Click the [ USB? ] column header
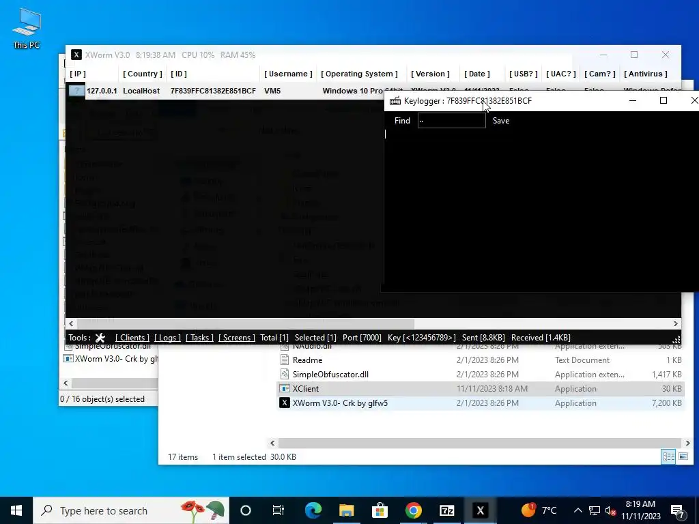This screenshot has height=524, width=699. [x=524, y=74]
